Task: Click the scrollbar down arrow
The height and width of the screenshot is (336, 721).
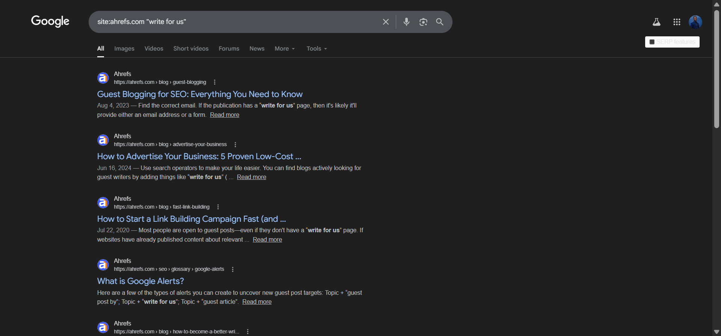Action: tap(716, 332)
